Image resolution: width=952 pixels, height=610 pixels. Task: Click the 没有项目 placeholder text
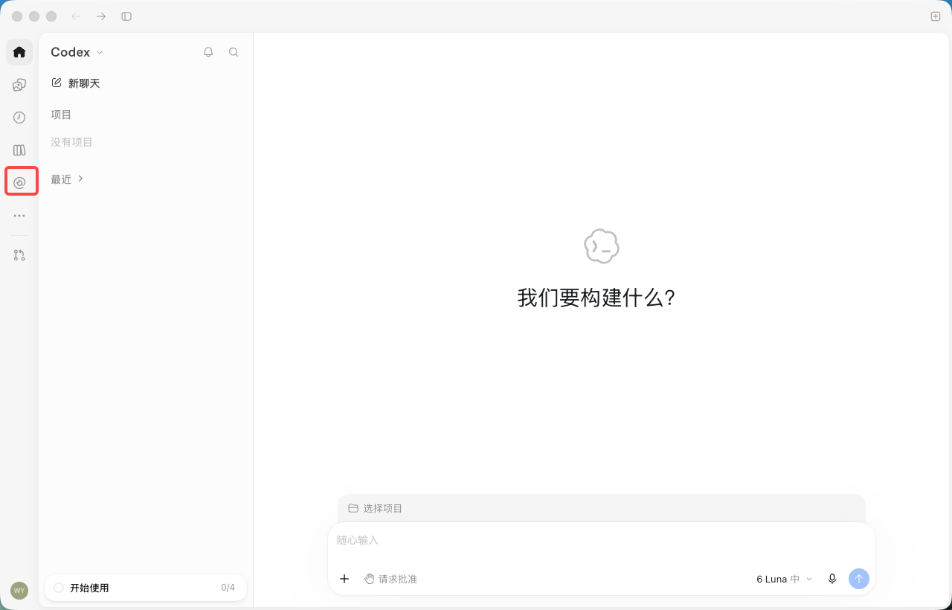[x=71, y=142]
